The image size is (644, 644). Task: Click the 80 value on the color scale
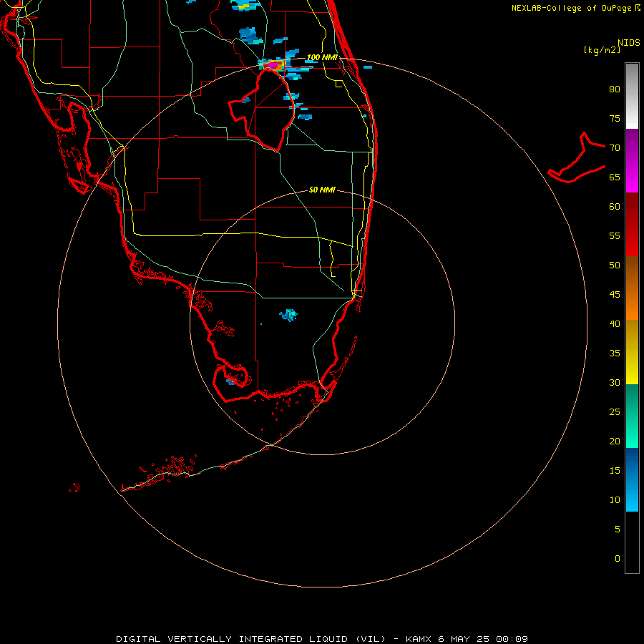click(615, 89)
